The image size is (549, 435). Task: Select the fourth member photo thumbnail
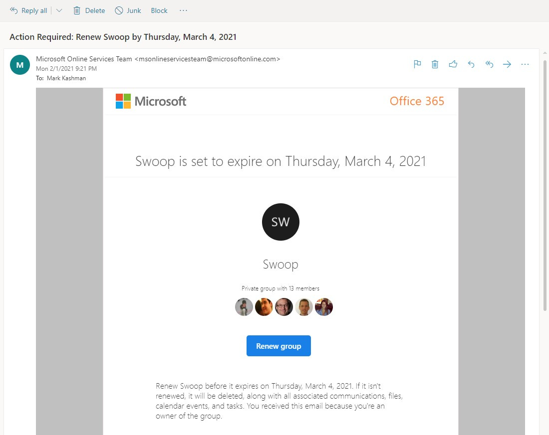304,306
